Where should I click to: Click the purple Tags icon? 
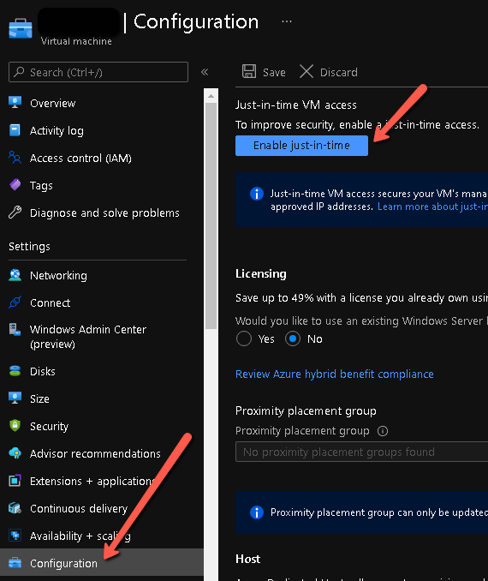click(15, 184)
